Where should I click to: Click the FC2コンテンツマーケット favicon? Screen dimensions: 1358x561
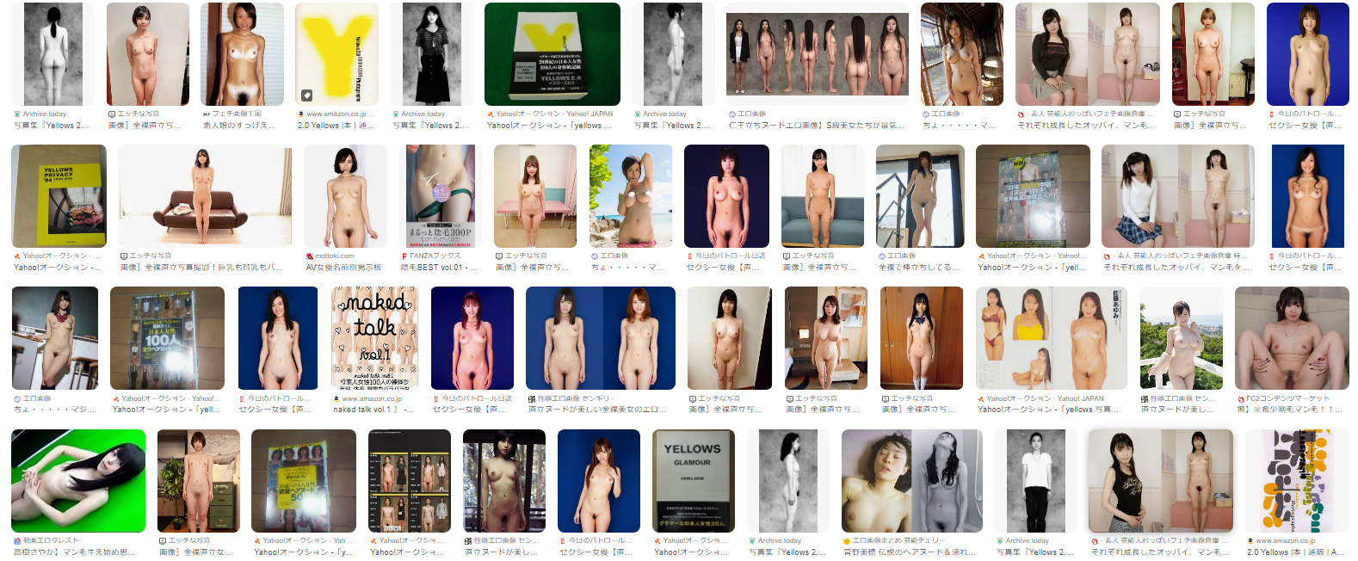click(1240, 399)
